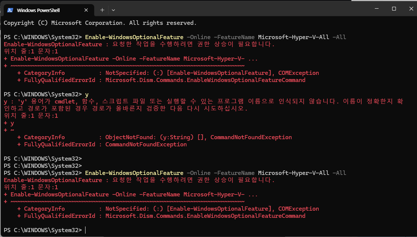This screenshot has height=237, width=417.
Task: Click the "'y' 용어가 cmdlet" error message
Action: pyautogui.click(x=203, y=101)
